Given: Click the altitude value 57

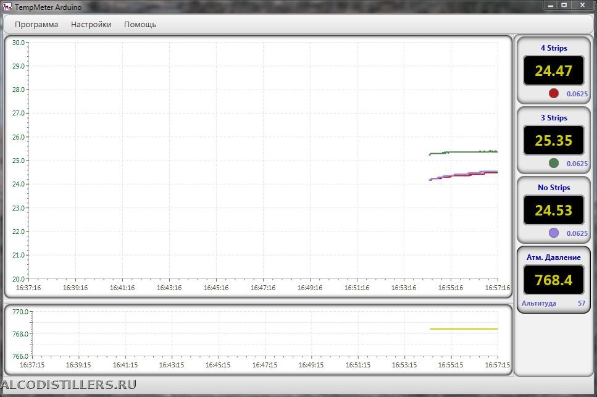Looking at the screenshot, I should tap(582, 303).
